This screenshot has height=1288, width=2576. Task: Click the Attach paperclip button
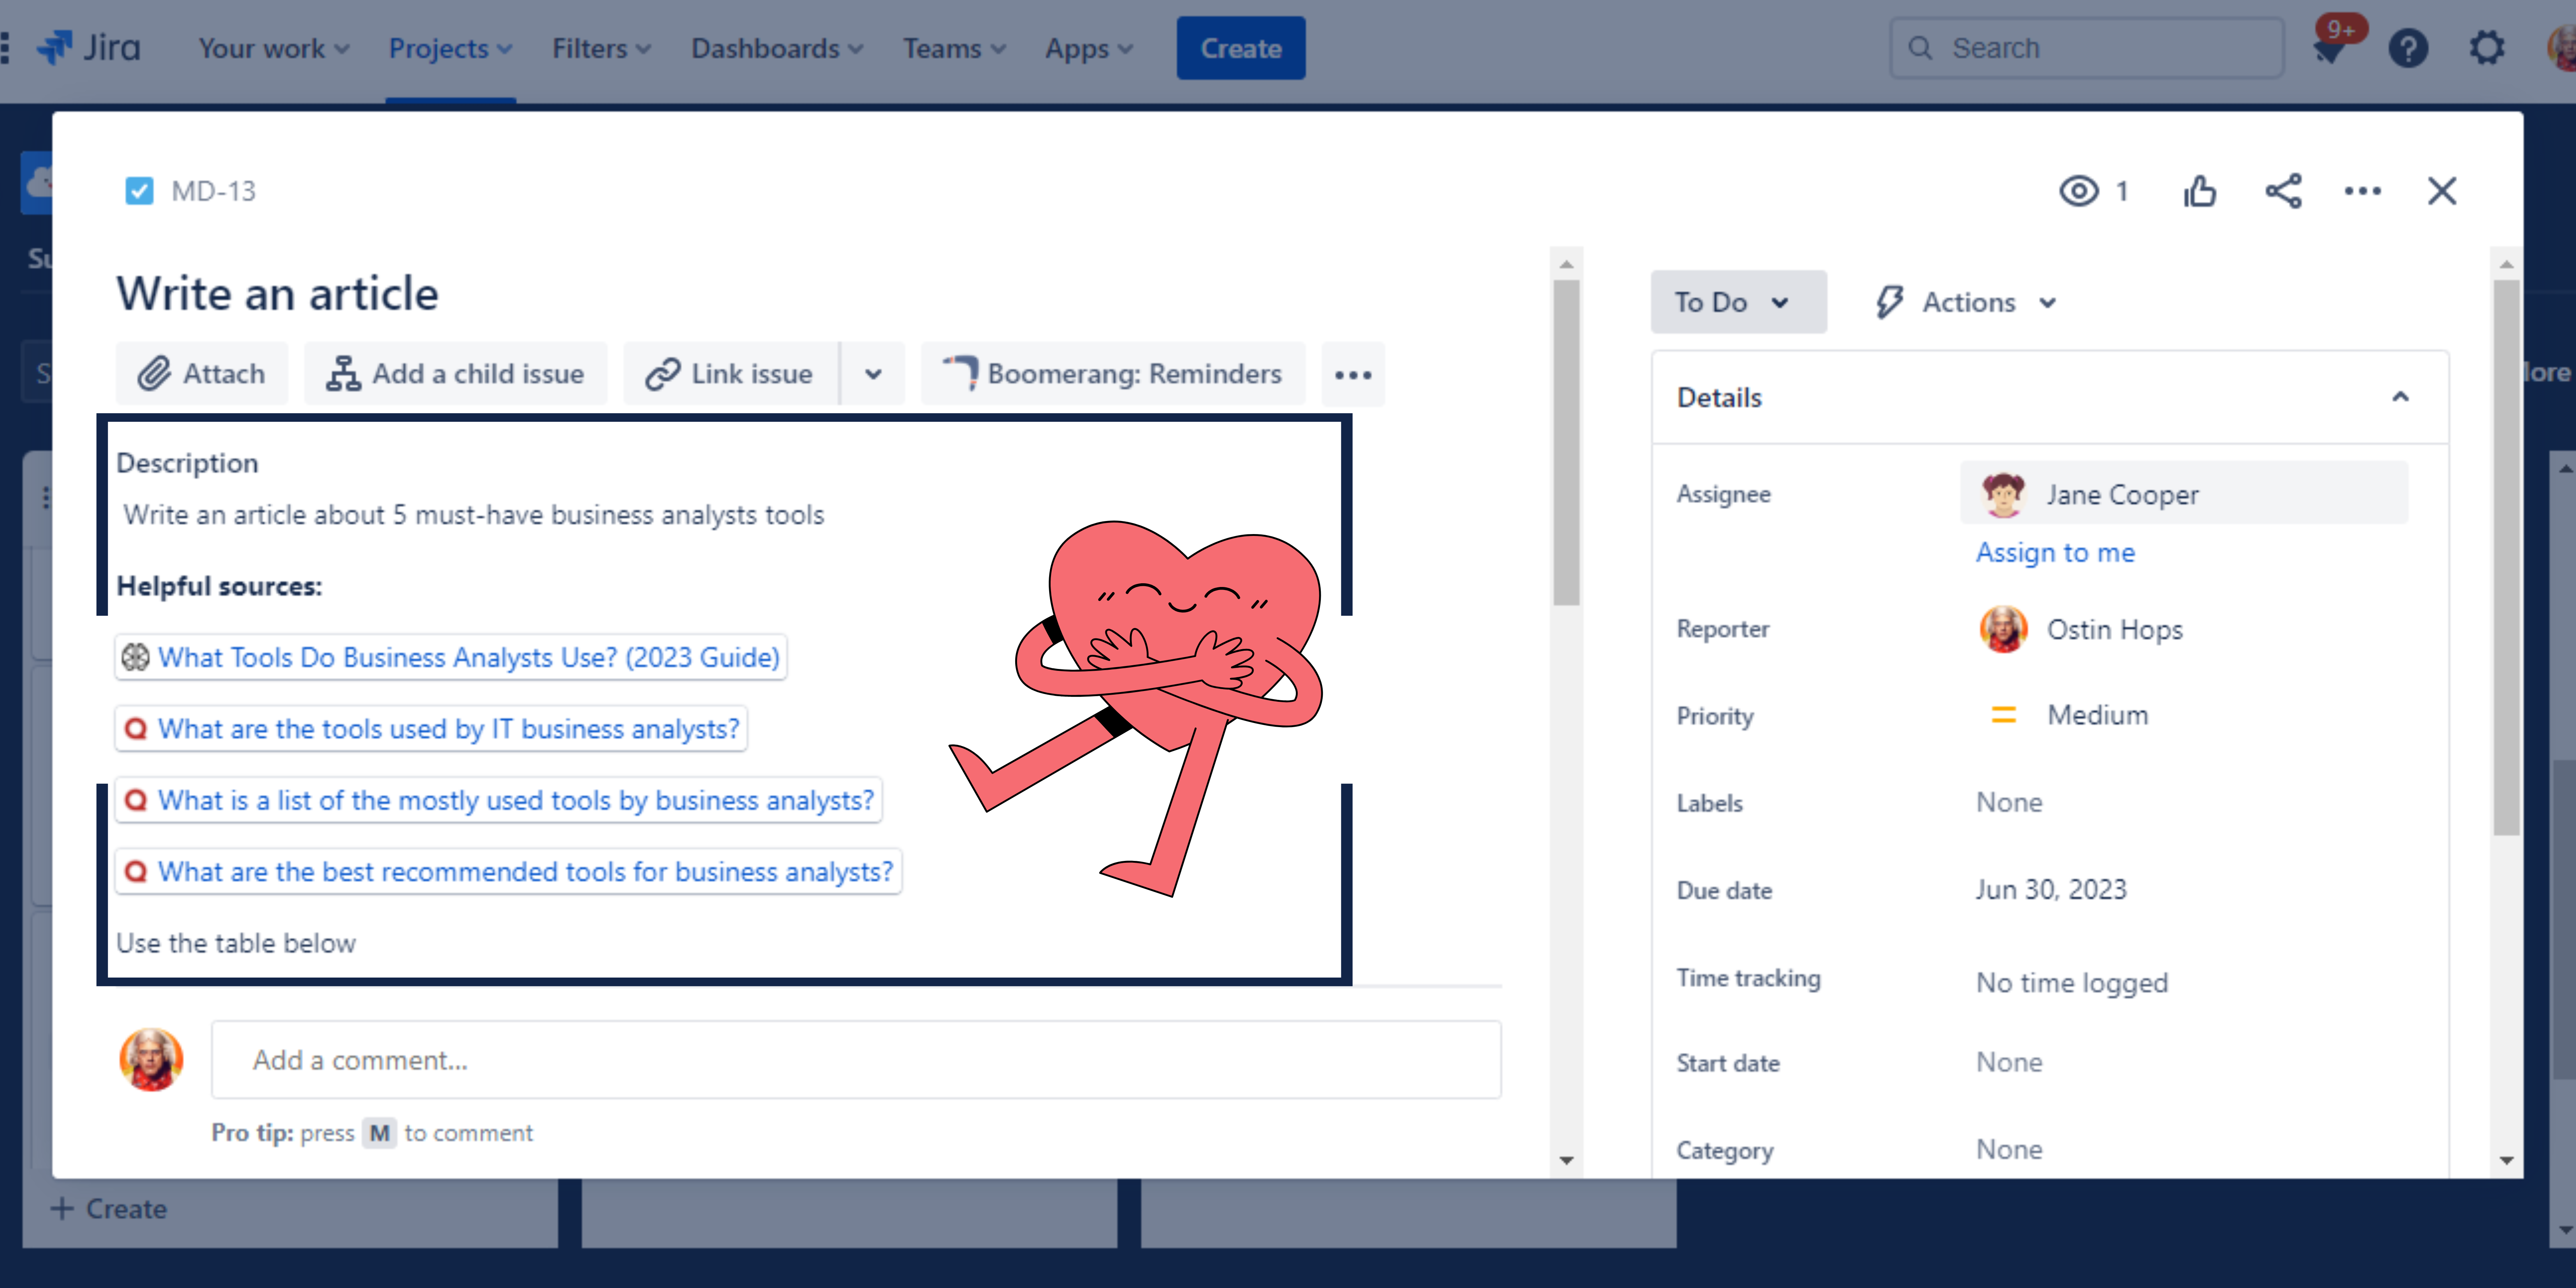point(202,374)
